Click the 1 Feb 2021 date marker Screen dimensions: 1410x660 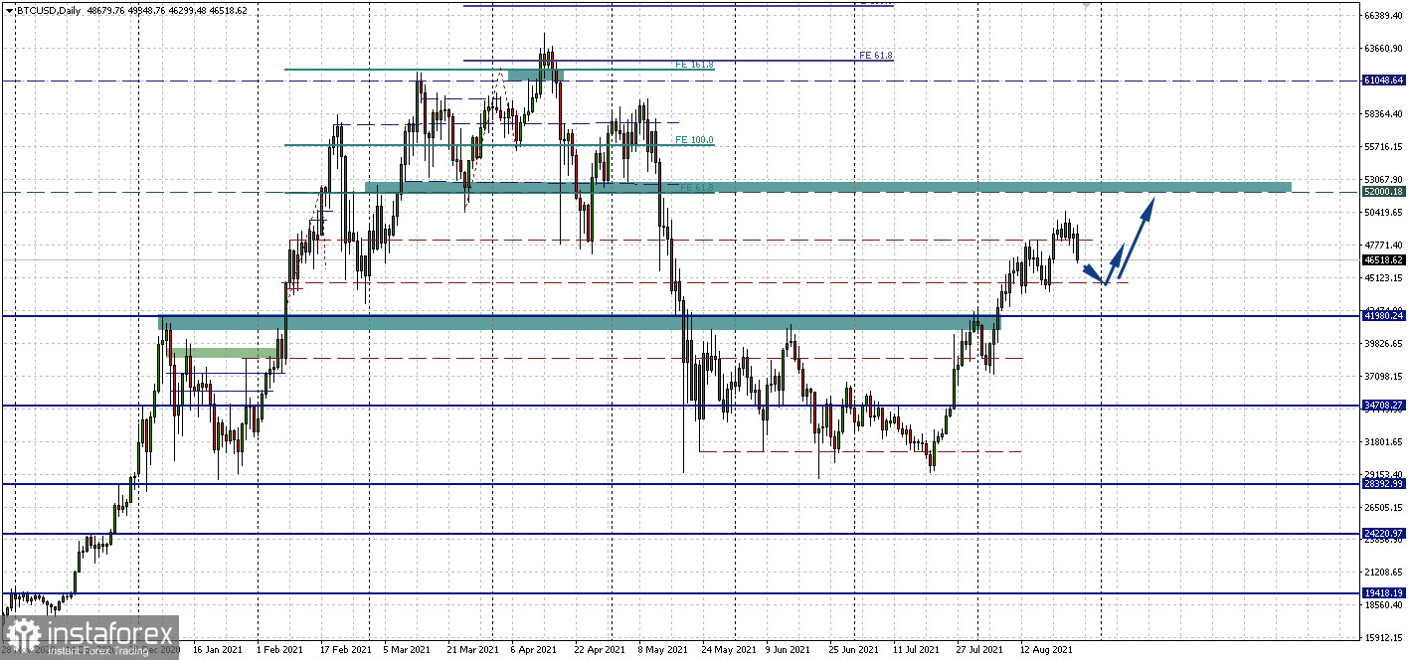[279, 650]
